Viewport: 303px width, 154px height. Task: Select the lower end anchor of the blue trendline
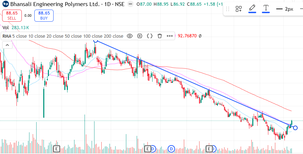tap(295, 128)
